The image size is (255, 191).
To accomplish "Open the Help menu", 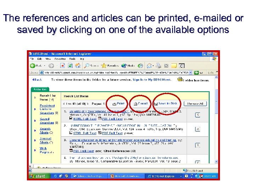I will click(82, 59).
